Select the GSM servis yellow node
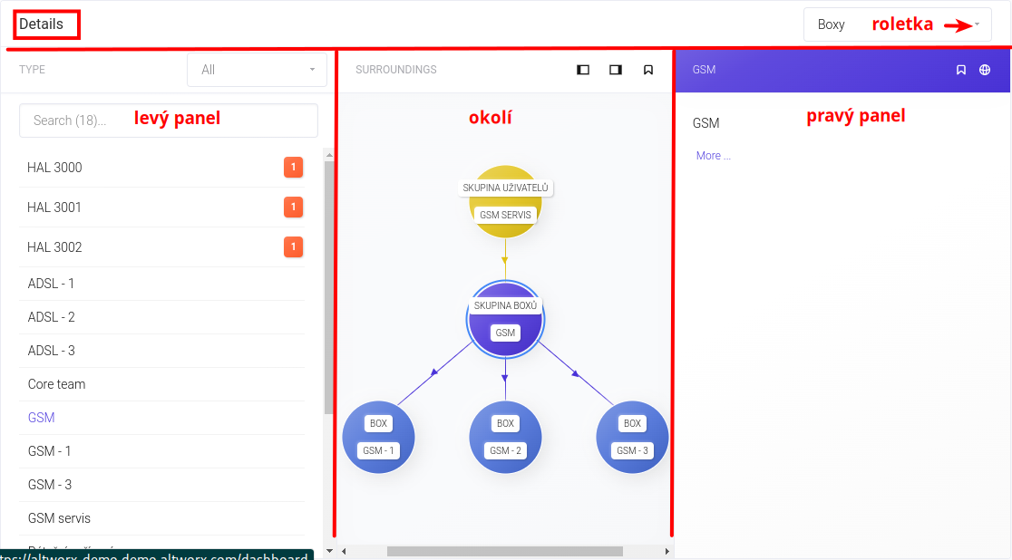 click(505, 201)
